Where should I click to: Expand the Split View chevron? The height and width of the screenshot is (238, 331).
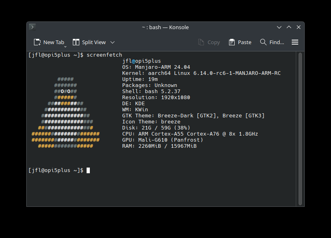pyautogui.click(x=112, y=42)
